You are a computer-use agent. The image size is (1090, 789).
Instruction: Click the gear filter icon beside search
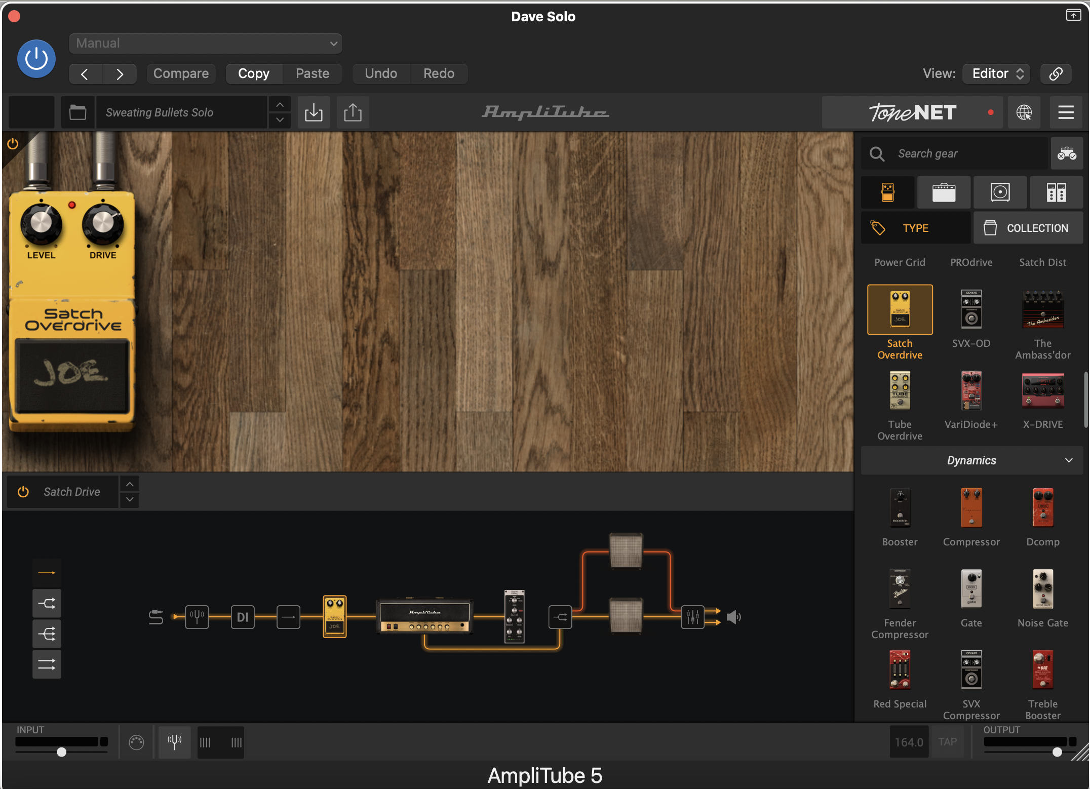(x=1067, y=153)
